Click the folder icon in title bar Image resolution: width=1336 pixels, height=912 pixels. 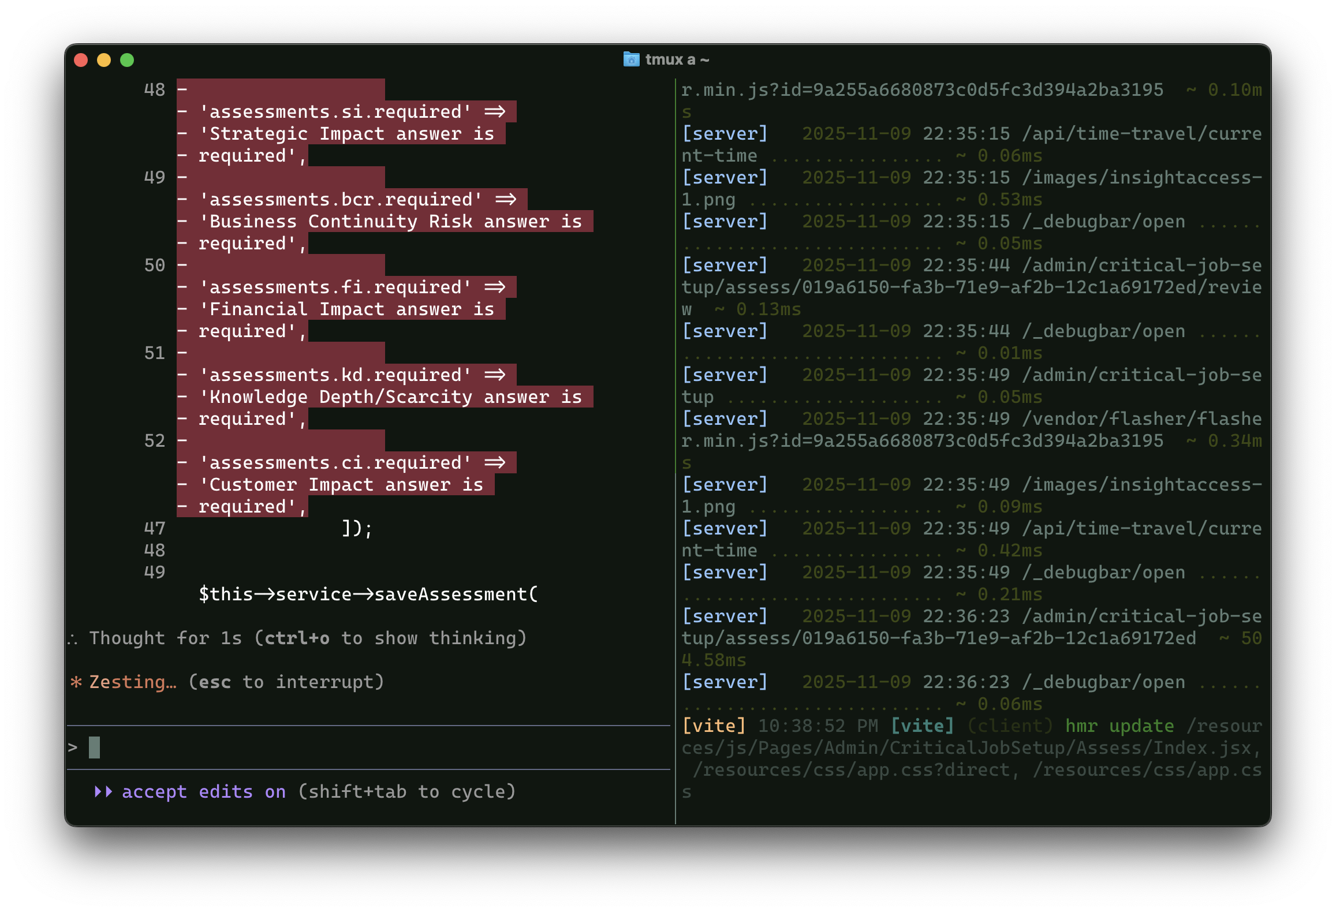[x=631, y=59]
